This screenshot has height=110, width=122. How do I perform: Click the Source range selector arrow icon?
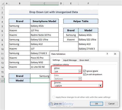pyautogui.click(x=100, y=86)
